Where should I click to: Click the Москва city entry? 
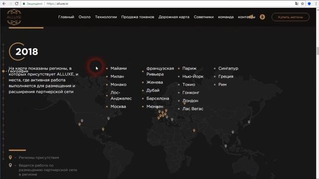[118, 106]
